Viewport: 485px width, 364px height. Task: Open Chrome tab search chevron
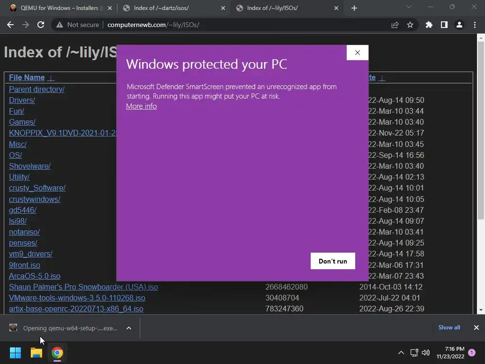[x=409, y=7]
